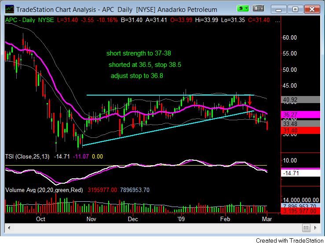Click the red 3,195,977.00 volume axis marker
Viewport: 325px width, 244px height.
[300, 211]
